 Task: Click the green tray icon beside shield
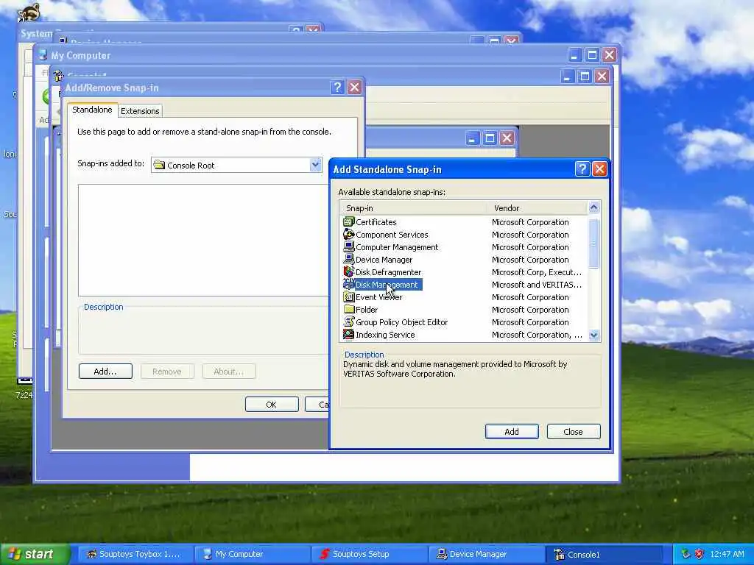click(686, 554)
